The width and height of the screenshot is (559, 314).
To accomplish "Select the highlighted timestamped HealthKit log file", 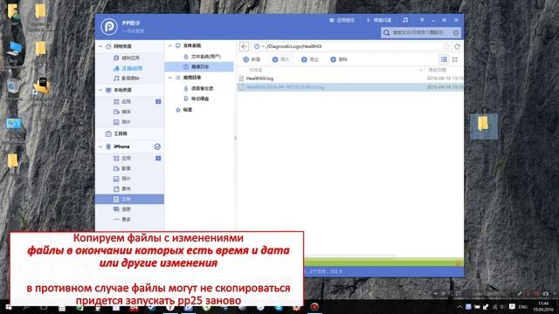I will [x=350, y=87].
